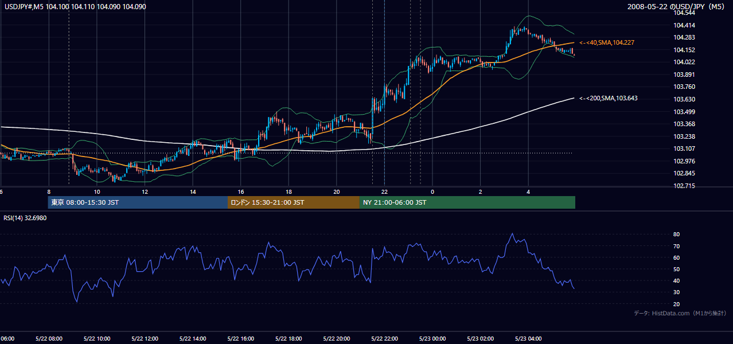Click hour tick 18 on price chart axis
Viewport: 733px width, 344px height.
point(288,191)
